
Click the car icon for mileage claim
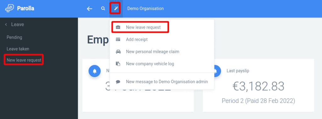(x=118, y=52)
